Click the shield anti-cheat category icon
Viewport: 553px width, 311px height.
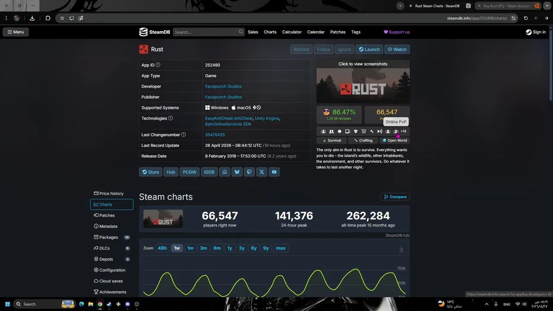tap(356, 131)
